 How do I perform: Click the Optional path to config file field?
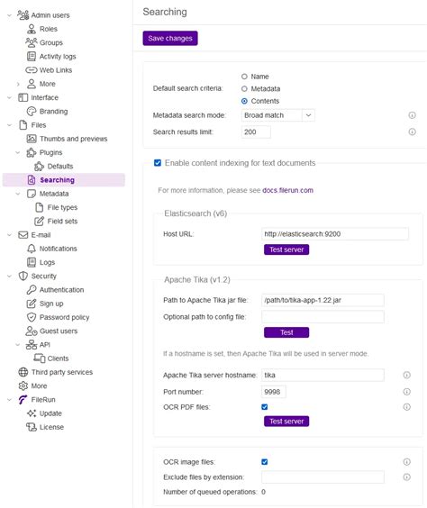(323, 317)
